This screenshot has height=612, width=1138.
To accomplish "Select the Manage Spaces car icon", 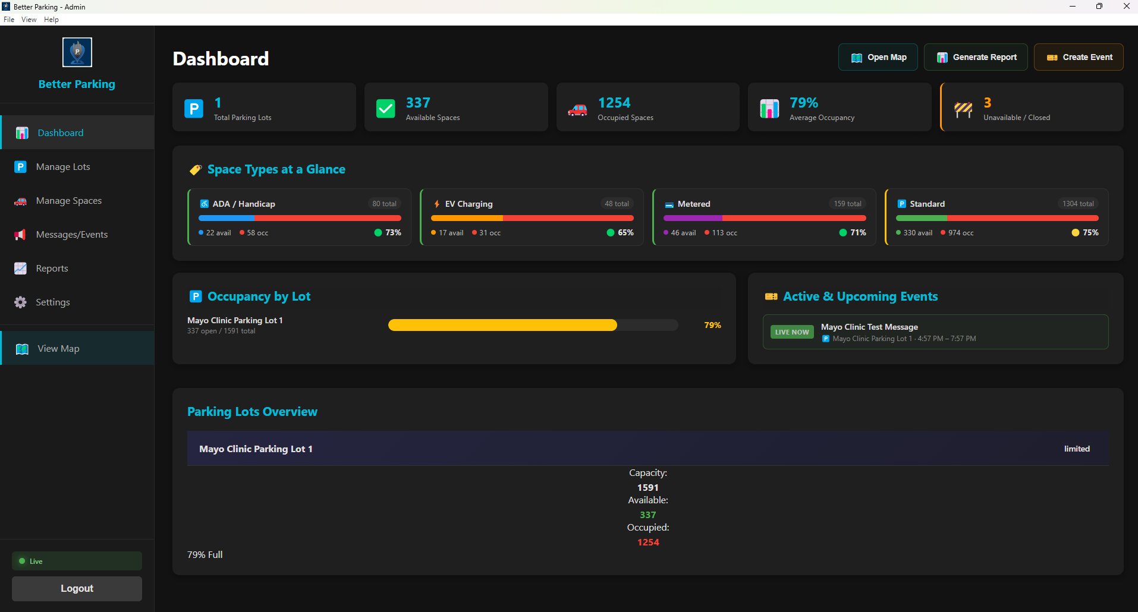I will (x=20, y=200).
